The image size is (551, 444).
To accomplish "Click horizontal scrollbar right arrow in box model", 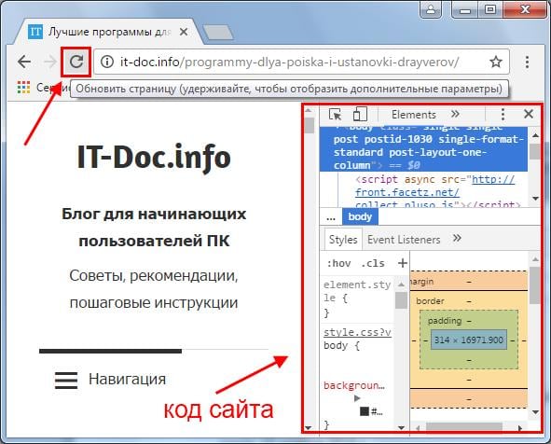I will coord(520,427).
